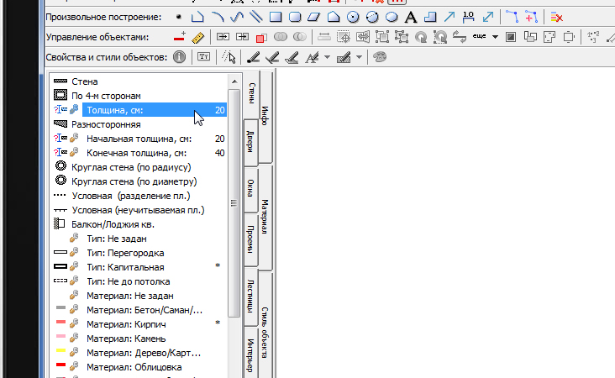Screen dimensions: 615x378
Task: Click the 'Конечная толщина' value 40
Action: point(219,153)
